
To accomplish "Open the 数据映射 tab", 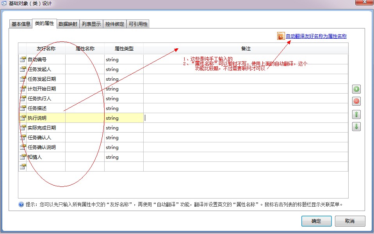I will coord(68,24).
